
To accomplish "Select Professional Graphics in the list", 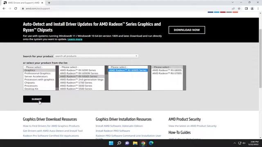I will (39, 73).
